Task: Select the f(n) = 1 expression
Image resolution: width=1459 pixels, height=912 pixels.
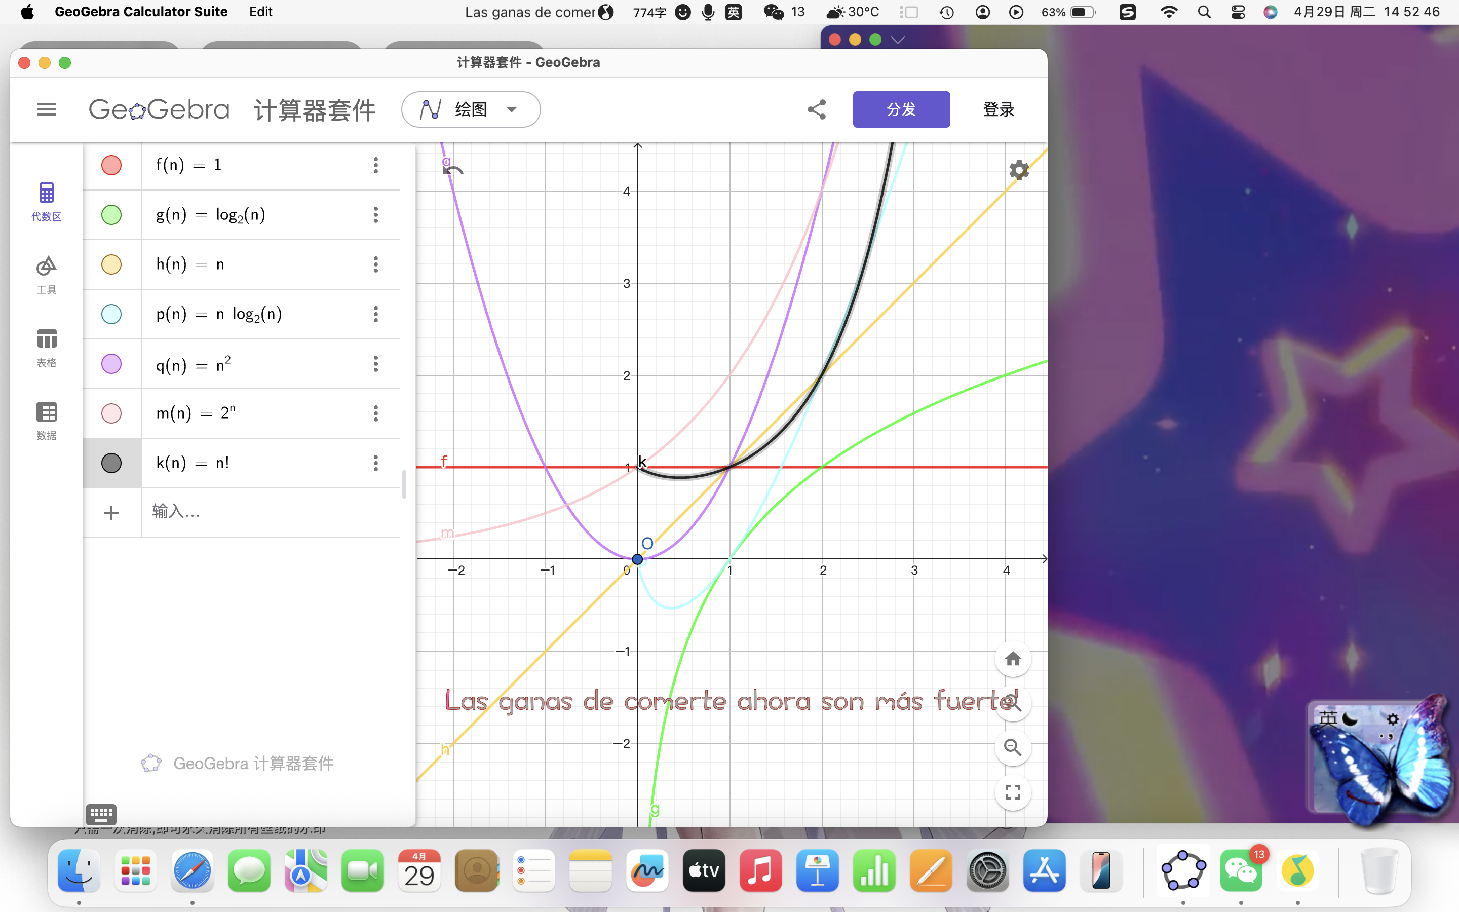Action: point(188,165)
